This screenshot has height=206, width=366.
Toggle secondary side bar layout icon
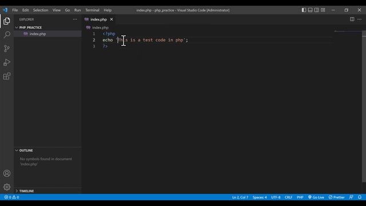pos(316,10)
